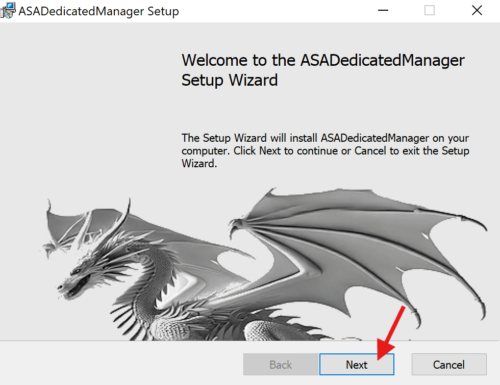The image size is (500, 385).
Task: Click the greyed-out Back button
Action: click(x=281, y=364)
